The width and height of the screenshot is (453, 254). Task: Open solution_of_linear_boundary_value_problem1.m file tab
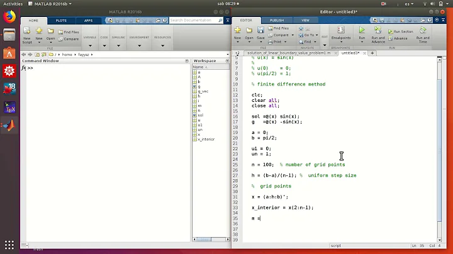(289, 53)
